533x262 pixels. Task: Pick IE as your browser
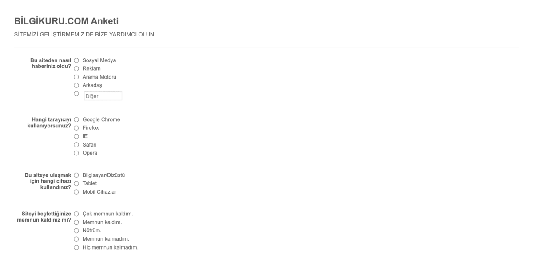point(76,136)
